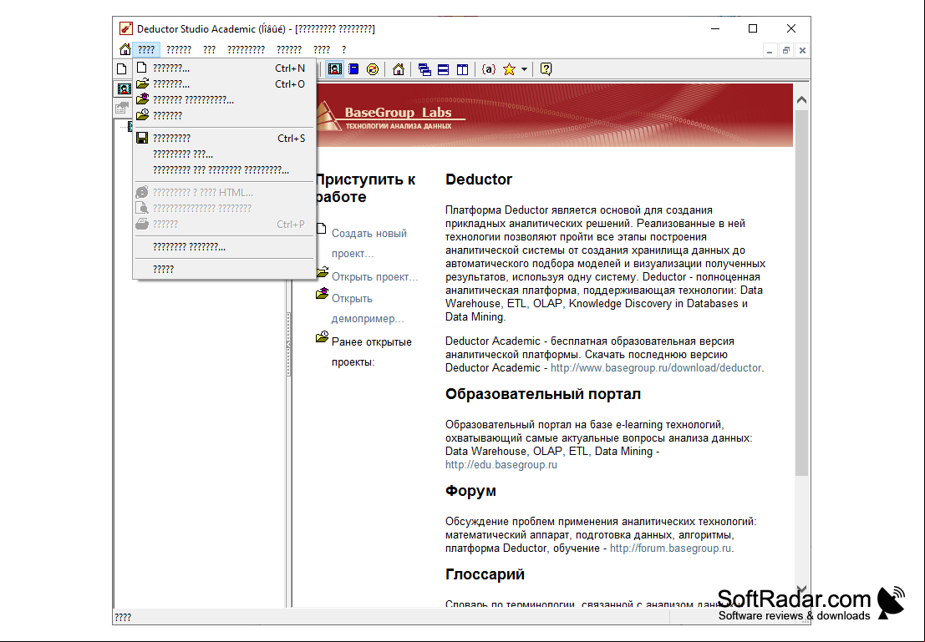Tile windows horizontally using toolbar icon
This screenshot has height=642, width=925.
tap(443, 69)
